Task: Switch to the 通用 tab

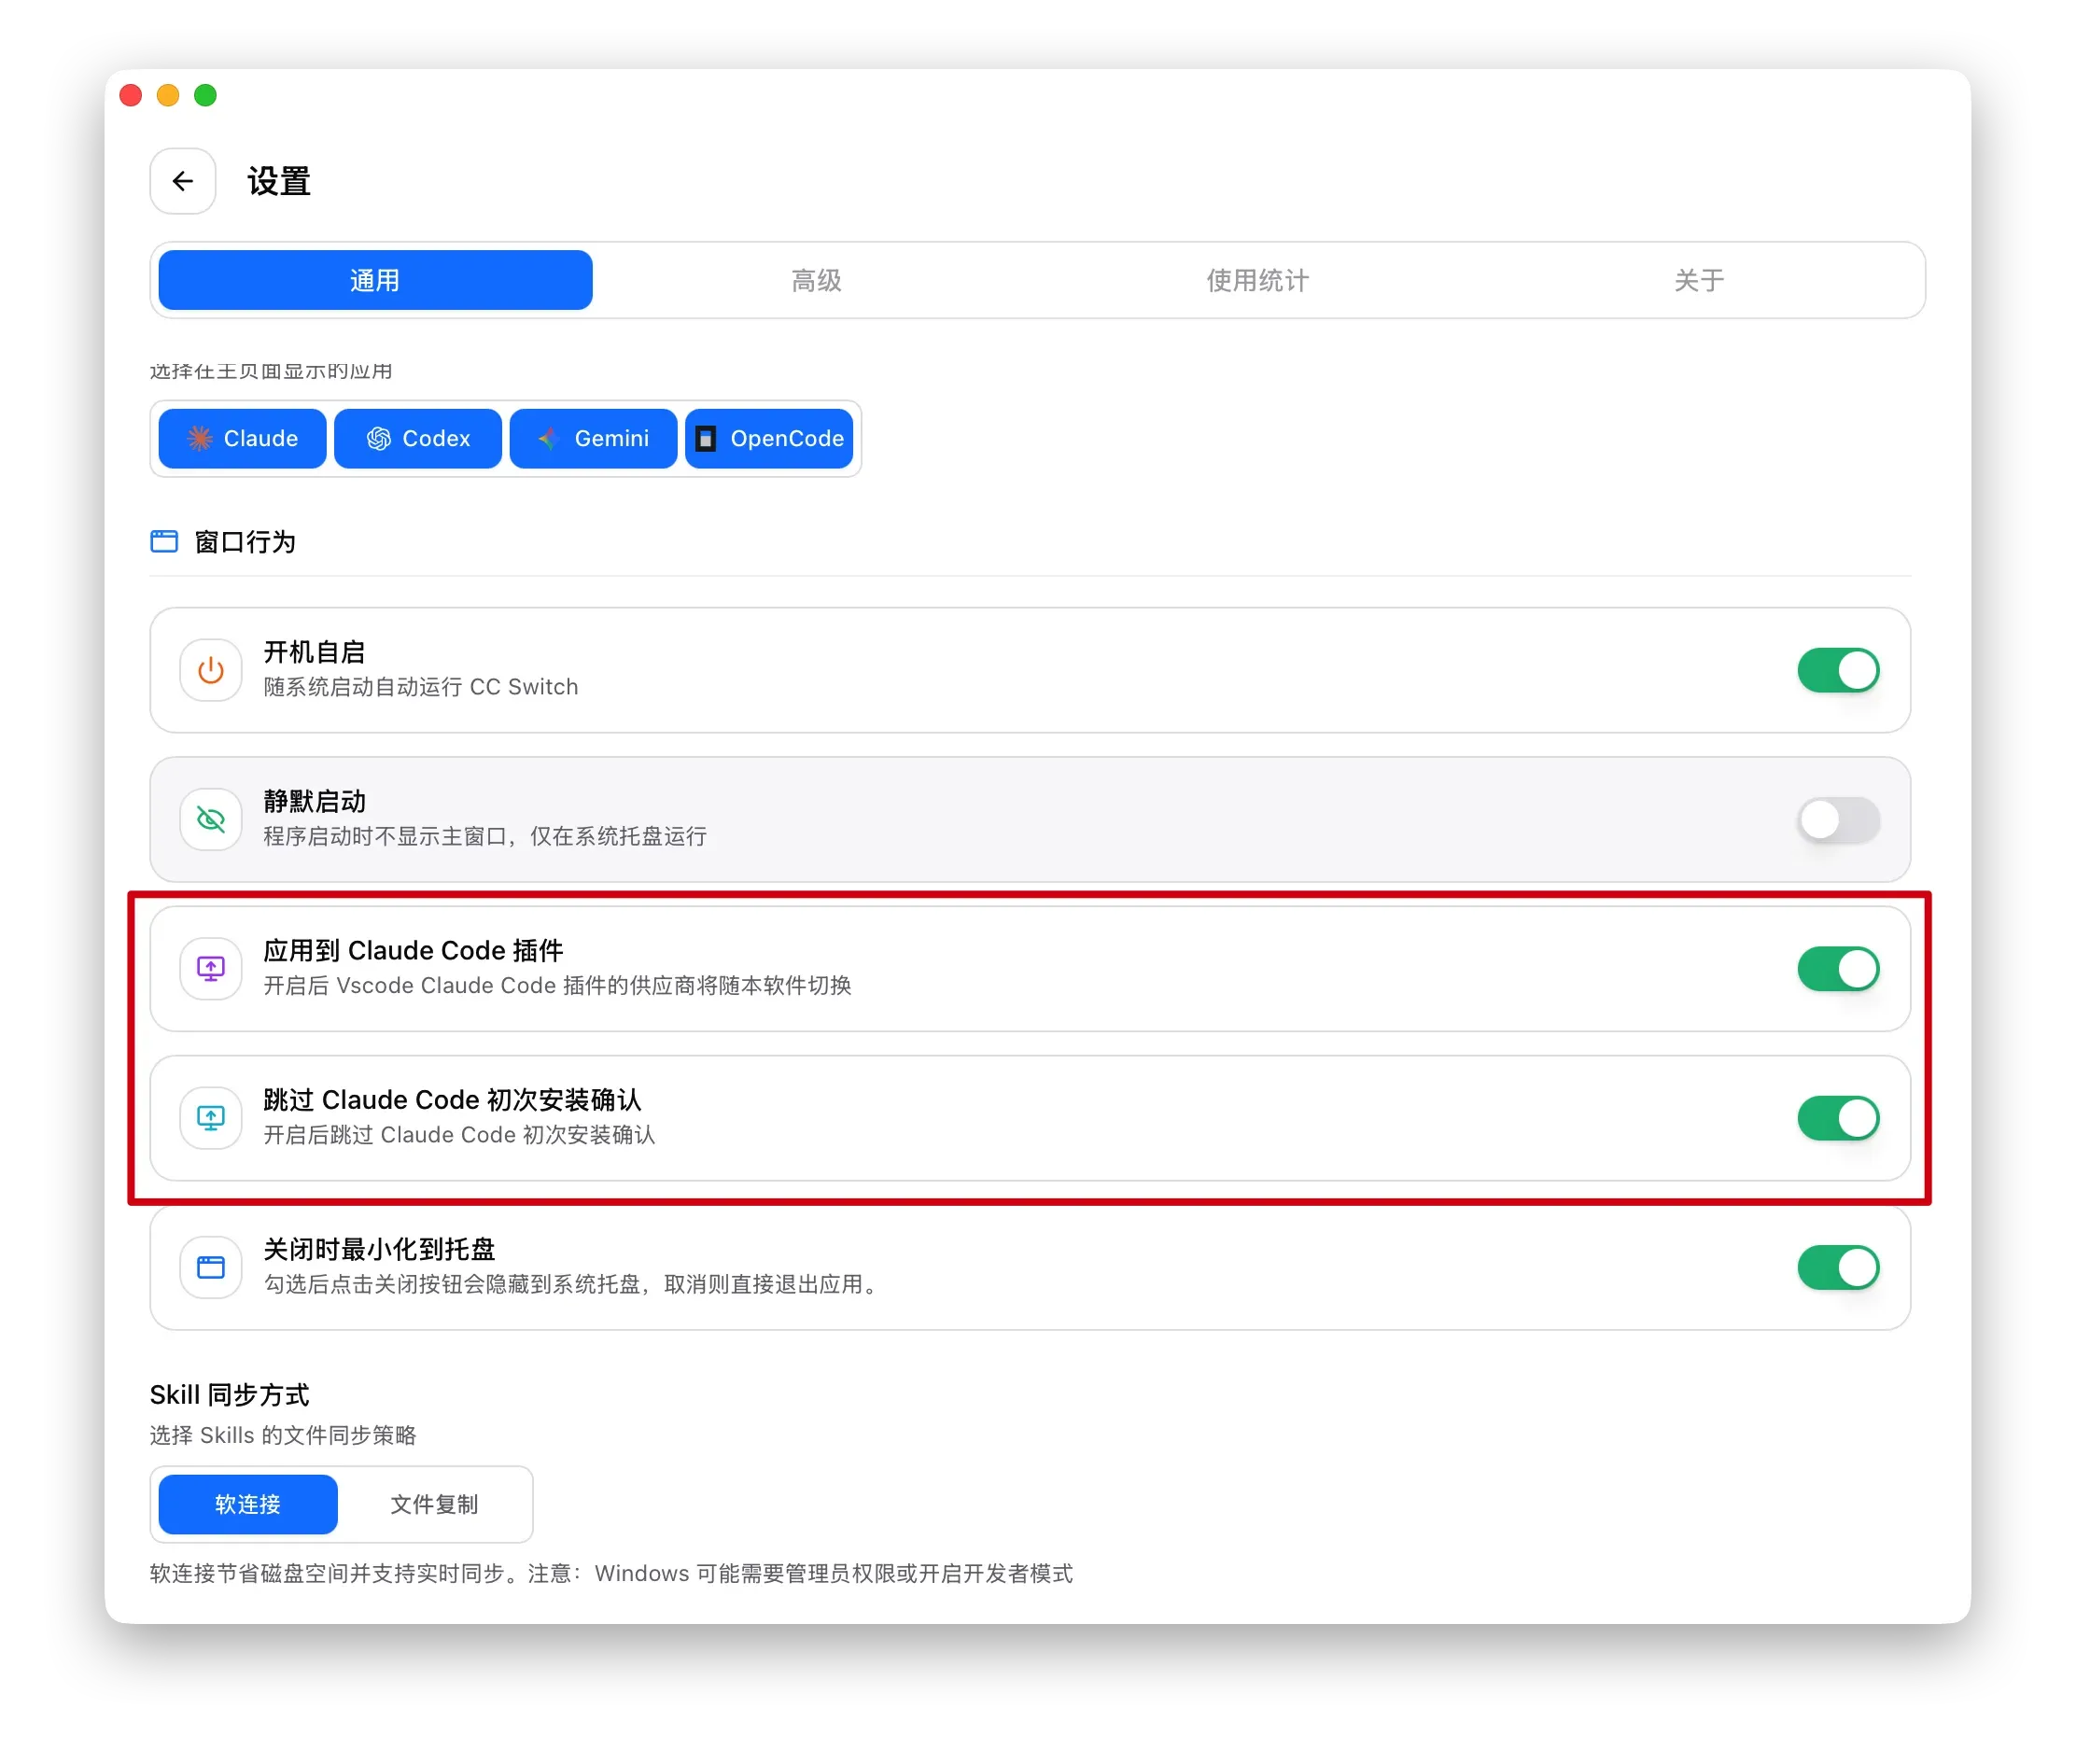Action: pos(375,280)
